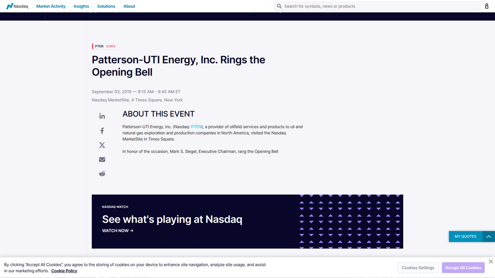Click the Patterson-UTI Energy headline
This screenshot has width=495, height=278.
[178, 66]
